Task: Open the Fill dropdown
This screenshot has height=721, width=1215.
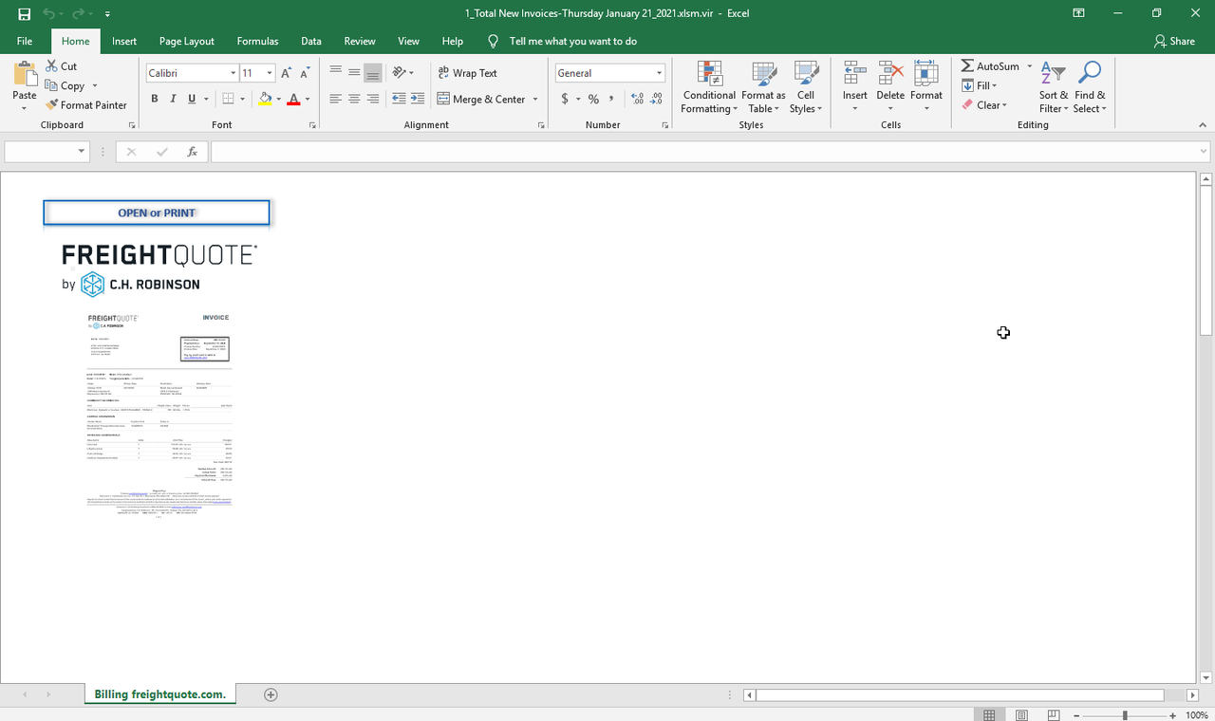Action: (980, 85)
